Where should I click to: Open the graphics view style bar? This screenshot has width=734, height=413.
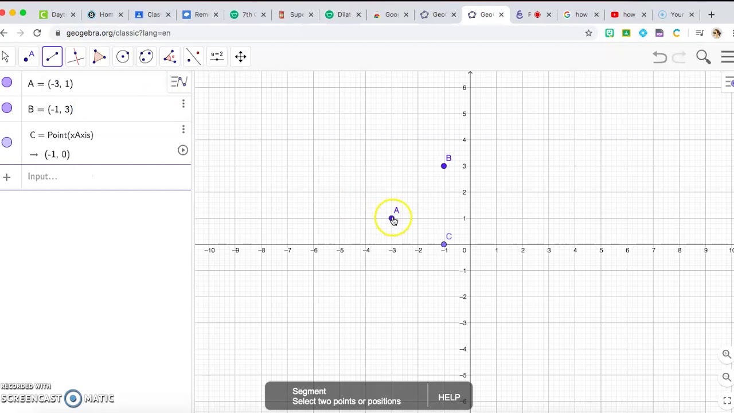pyautogui.click(x=729, y=83)
